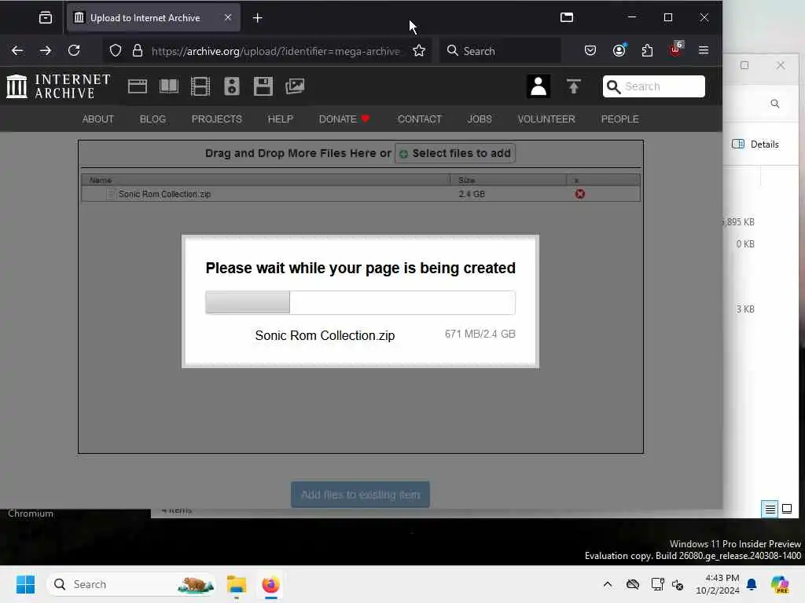Open the ABOUT navigation link
The height and width of the screenshot is (603, 805).
[x=98, y=119]
